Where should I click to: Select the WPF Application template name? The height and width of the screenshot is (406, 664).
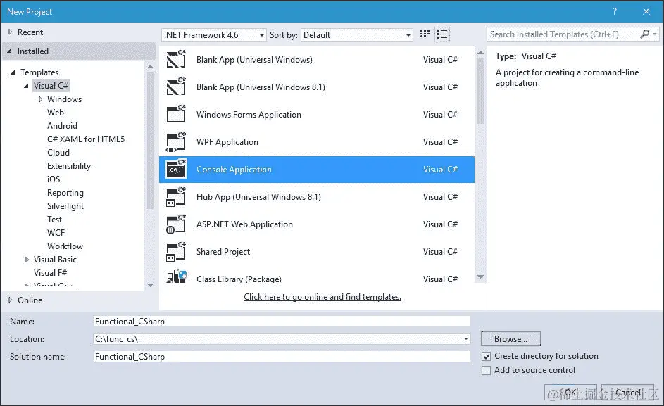[x=227, y=142]
